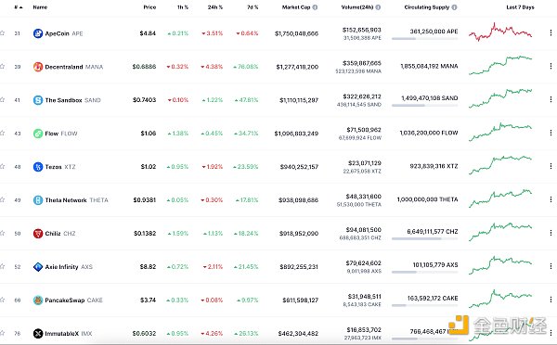The image size is (557, 345).
Task: Sort table by 7d % column header
Action: (253, 7)
